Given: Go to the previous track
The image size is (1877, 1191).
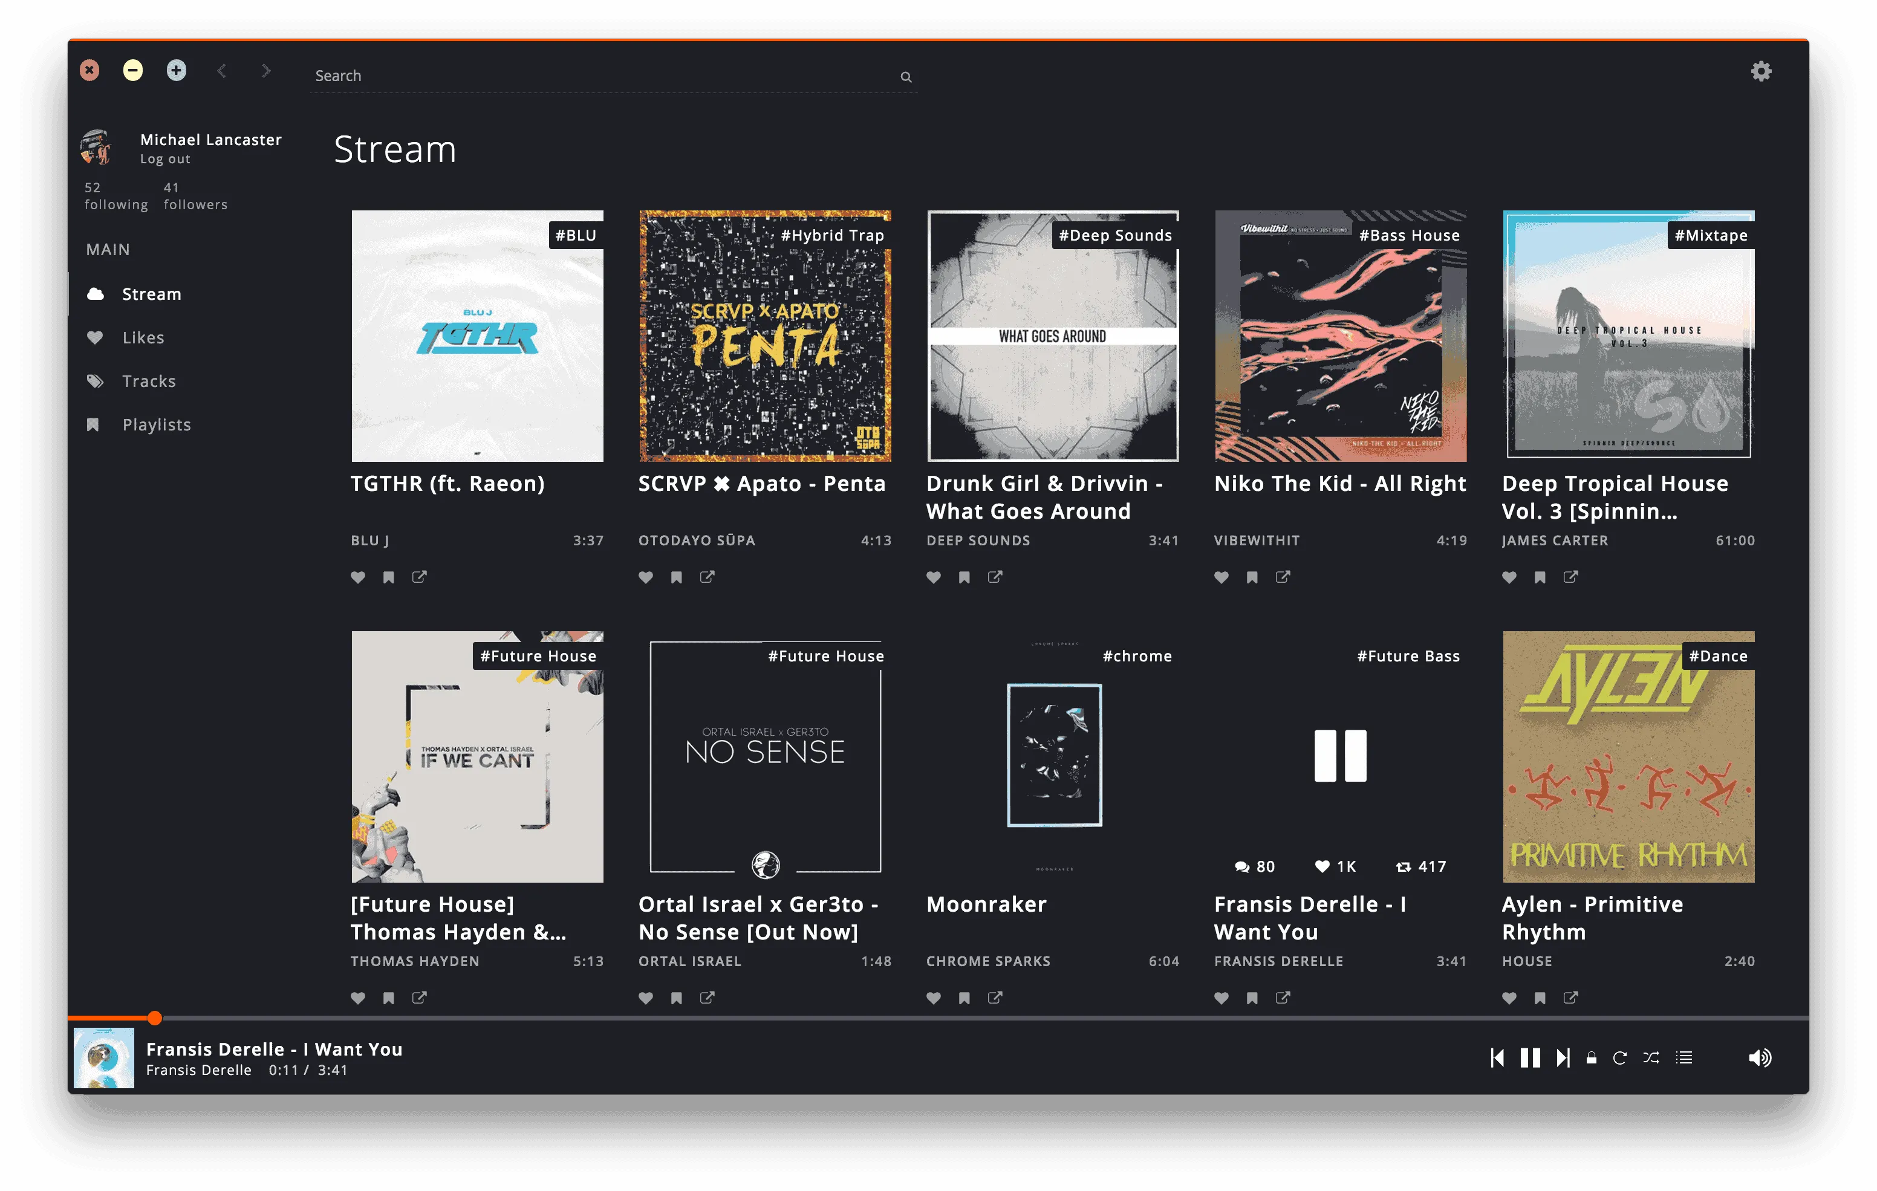Looking at the screenshot, I should pos(1497,1058).
